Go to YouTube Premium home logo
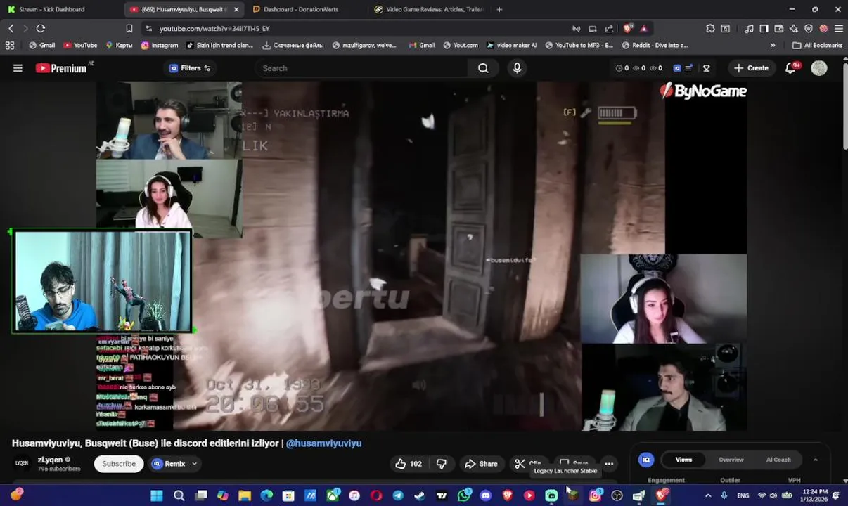 pos(61,68)
